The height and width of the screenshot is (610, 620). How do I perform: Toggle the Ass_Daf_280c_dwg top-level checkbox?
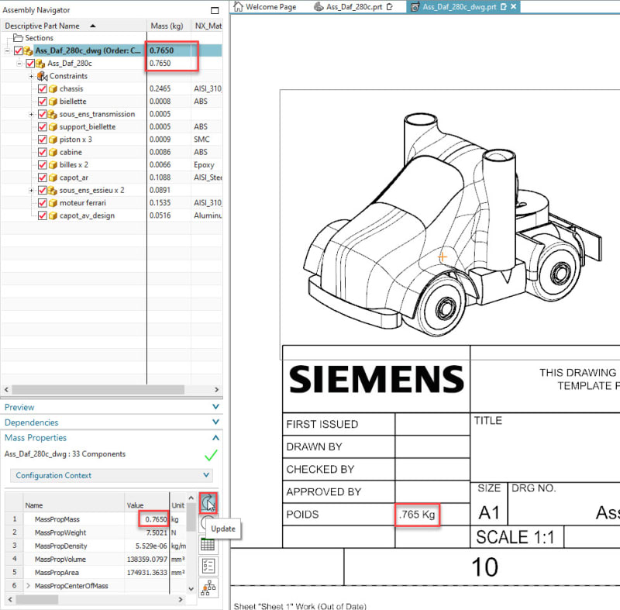18,50
